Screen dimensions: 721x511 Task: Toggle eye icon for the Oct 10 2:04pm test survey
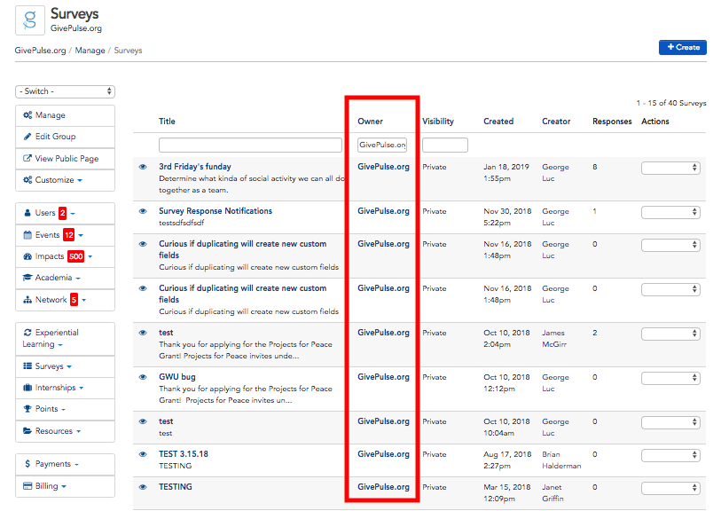point(143,333)
